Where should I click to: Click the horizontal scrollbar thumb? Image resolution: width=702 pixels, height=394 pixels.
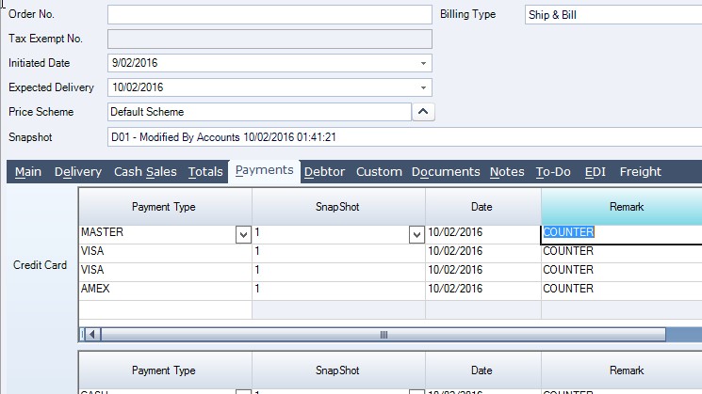(382, 334)
